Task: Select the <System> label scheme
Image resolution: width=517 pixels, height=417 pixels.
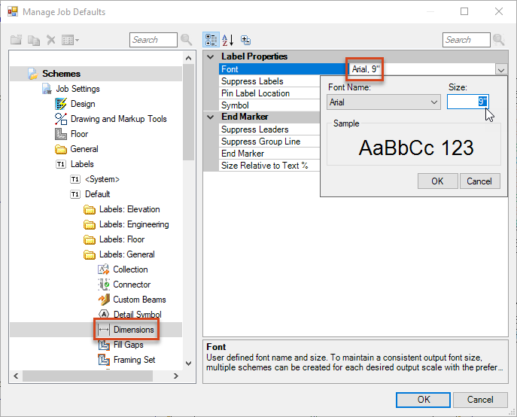Action: 102,179
